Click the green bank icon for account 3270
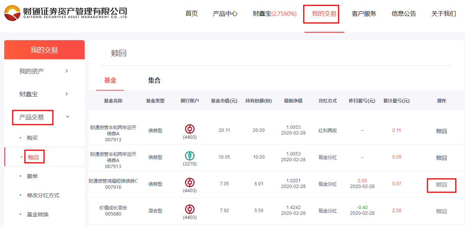 click(x=190, y=156)
